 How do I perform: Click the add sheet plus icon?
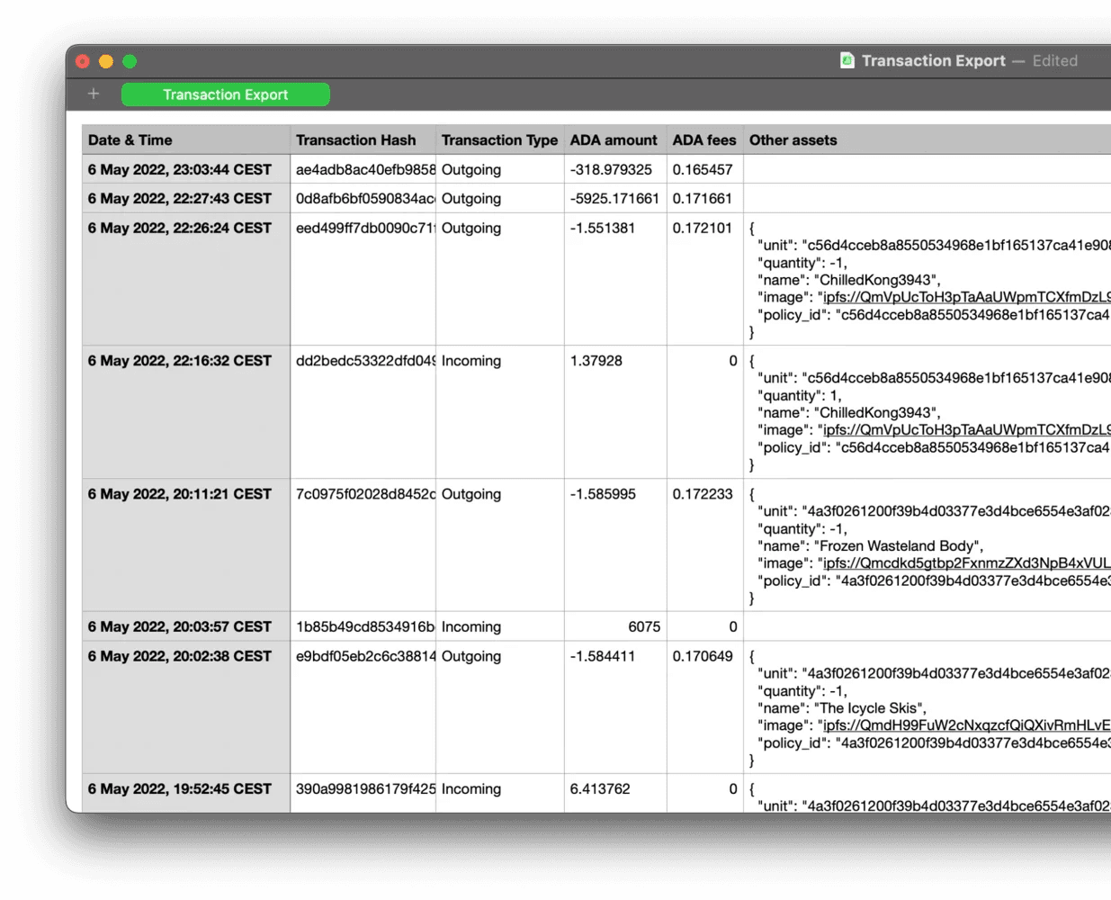(x=94, y=94)
